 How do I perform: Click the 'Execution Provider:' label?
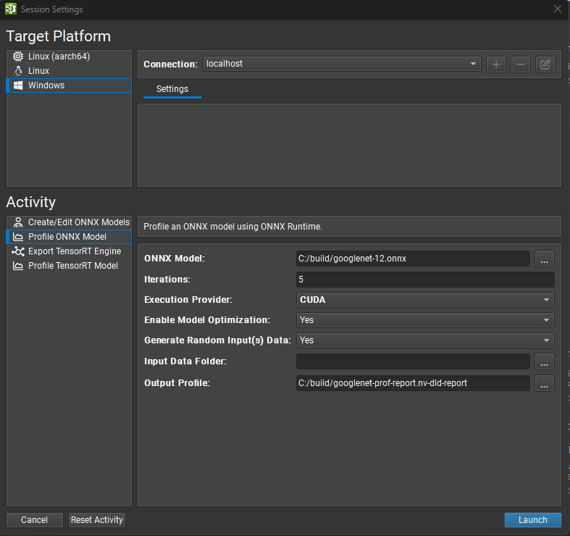tap(188, 300)
